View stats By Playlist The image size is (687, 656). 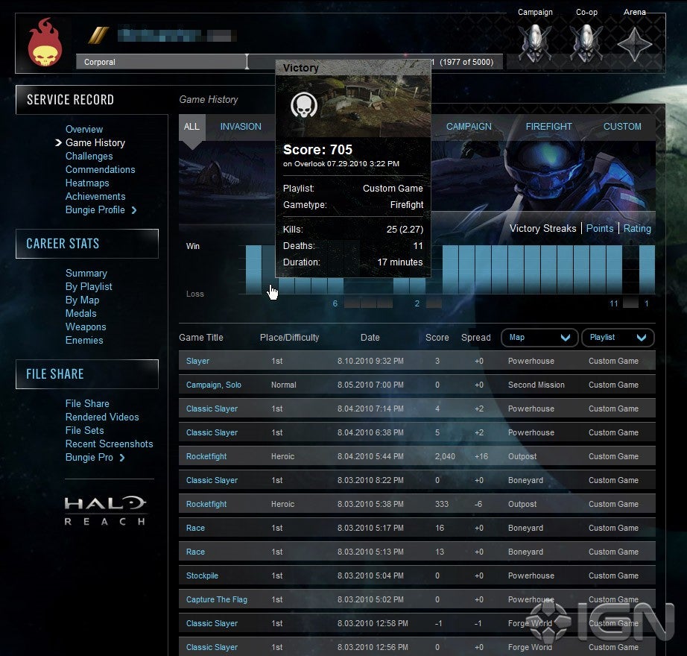(x=89, y=286)
